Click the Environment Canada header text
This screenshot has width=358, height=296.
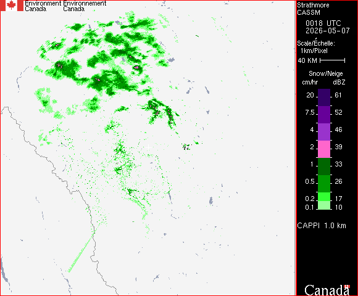(43, 6)
